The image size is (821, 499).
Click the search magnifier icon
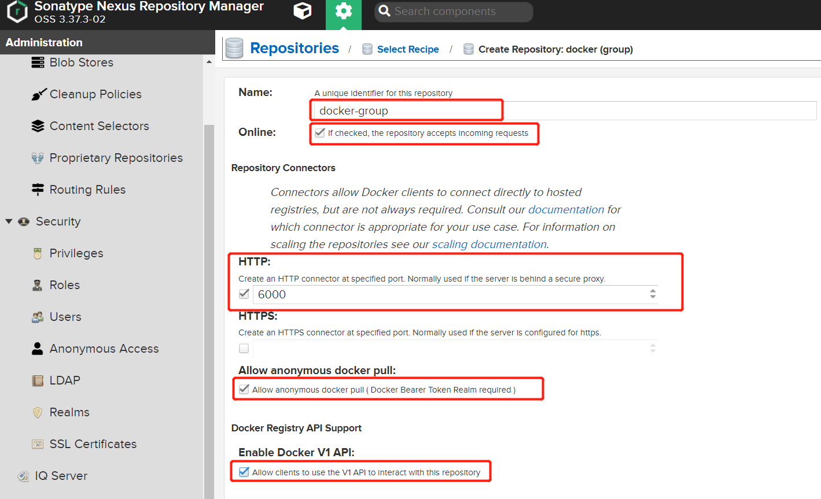pos(384,11)
